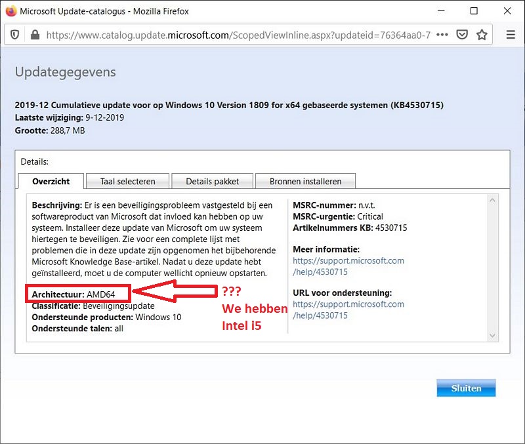525x444 pixels.
Task: Bookmark this page with star icon
Action: 482,35
